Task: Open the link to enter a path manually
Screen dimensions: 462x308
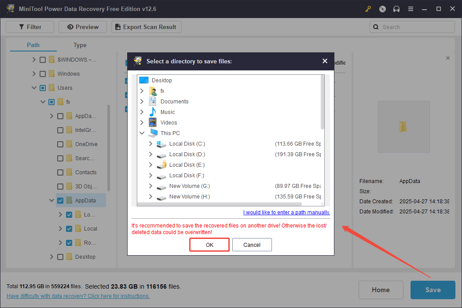Action: click(x=286, y=212)
